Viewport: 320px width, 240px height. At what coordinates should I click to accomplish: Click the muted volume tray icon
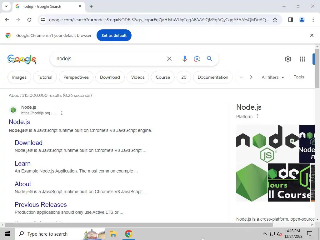pyautogui.click(x=279, y=234)
